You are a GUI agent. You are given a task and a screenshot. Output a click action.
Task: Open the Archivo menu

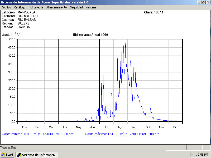coord(6,7)
